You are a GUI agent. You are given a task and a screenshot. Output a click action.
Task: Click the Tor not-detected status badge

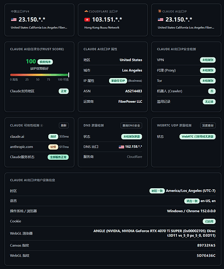pyautogui.click(x=208, y=81)
